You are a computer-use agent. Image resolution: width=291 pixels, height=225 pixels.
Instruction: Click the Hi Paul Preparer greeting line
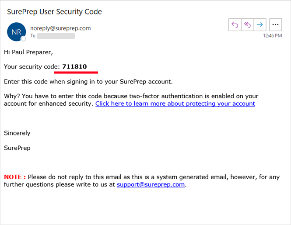click(x=28, y=52)
